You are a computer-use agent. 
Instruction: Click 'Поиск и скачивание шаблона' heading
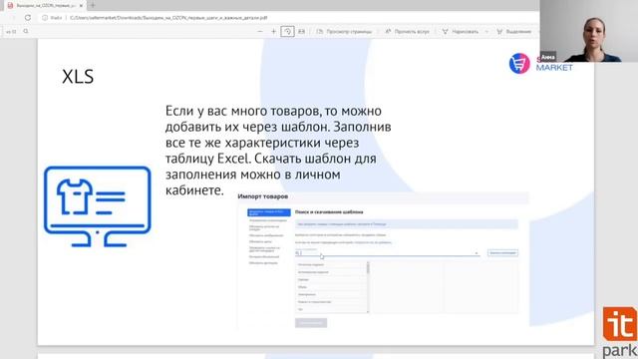(x=329, y=212)
